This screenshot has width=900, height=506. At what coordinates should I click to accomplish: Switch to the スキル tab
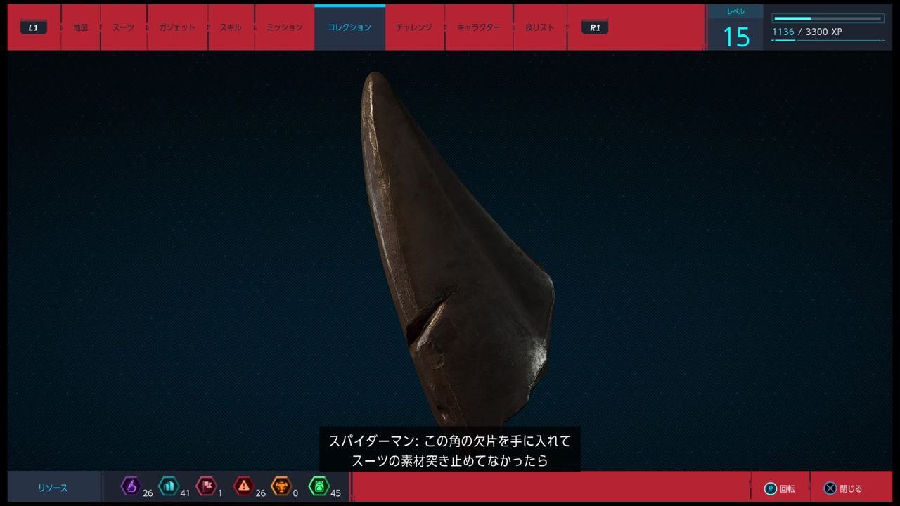coord(231,27)
